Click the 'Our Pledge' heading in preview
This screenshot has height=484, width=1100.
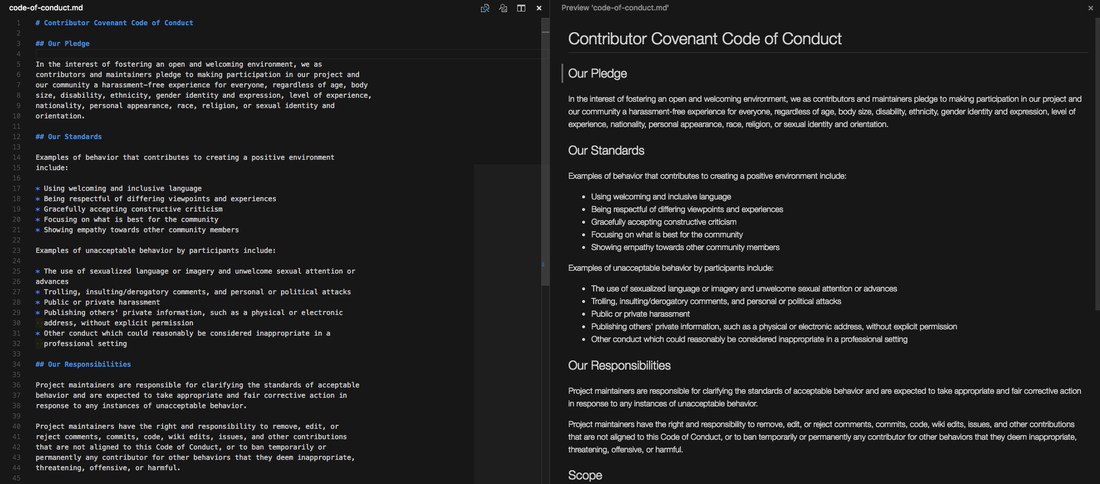pyautogui.click(x=597, y=74)
